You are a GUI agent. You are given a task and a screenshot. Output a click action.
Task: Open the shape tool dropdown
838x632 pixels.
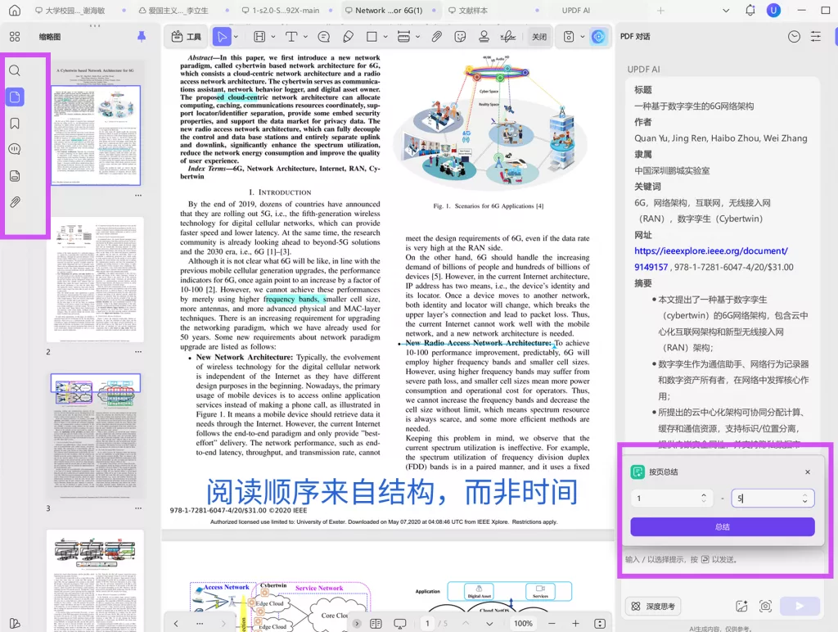385,36
